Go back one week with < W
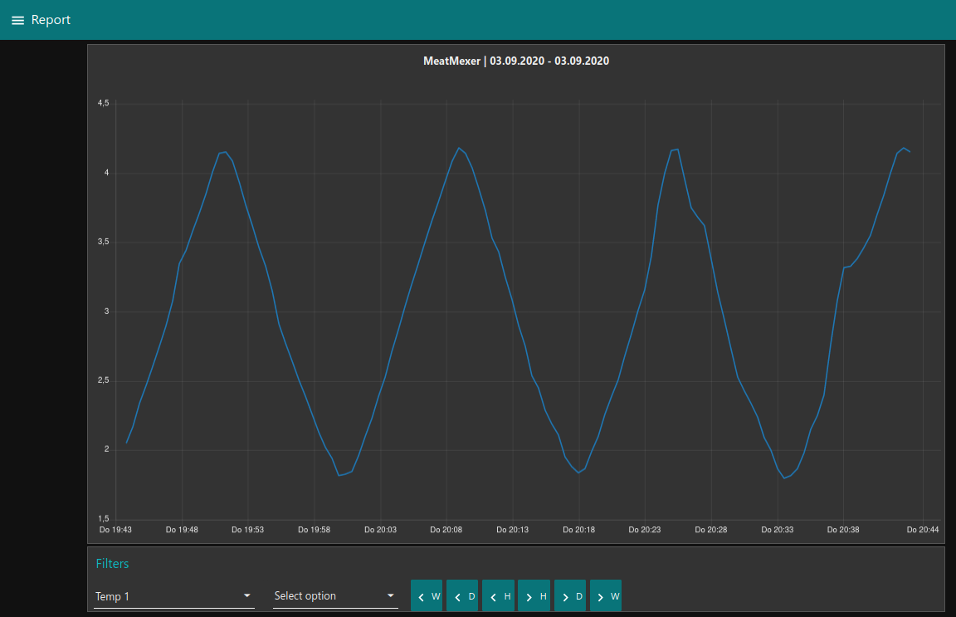This screenshot has width=956, height=617. pyautogui.click(x=428, y=596)
